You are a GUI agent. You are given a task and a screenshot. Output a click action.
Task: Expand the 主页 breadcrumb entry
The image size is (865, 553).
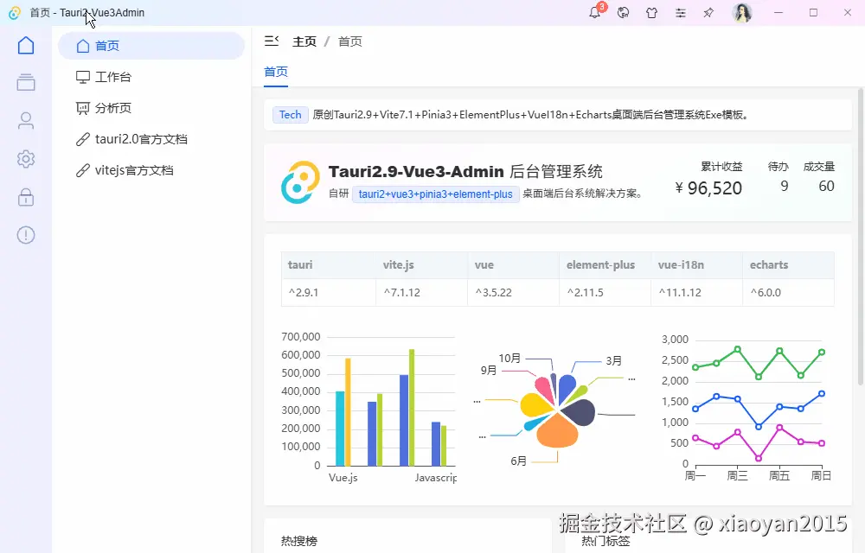[304, 40]
